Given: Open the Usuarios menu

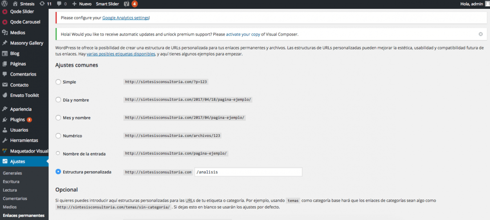Looking at the screenshot, I should coord(19,130).
